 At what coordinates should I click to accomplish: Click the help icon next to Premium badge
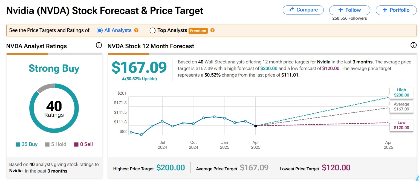(212, 30)
